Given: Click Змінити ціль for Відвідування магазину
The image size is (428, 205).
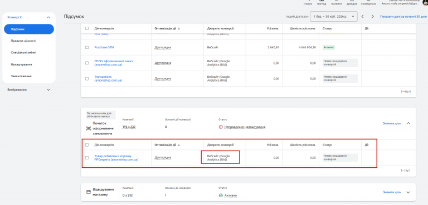Looking at the screenshot, I should [392, 192].
